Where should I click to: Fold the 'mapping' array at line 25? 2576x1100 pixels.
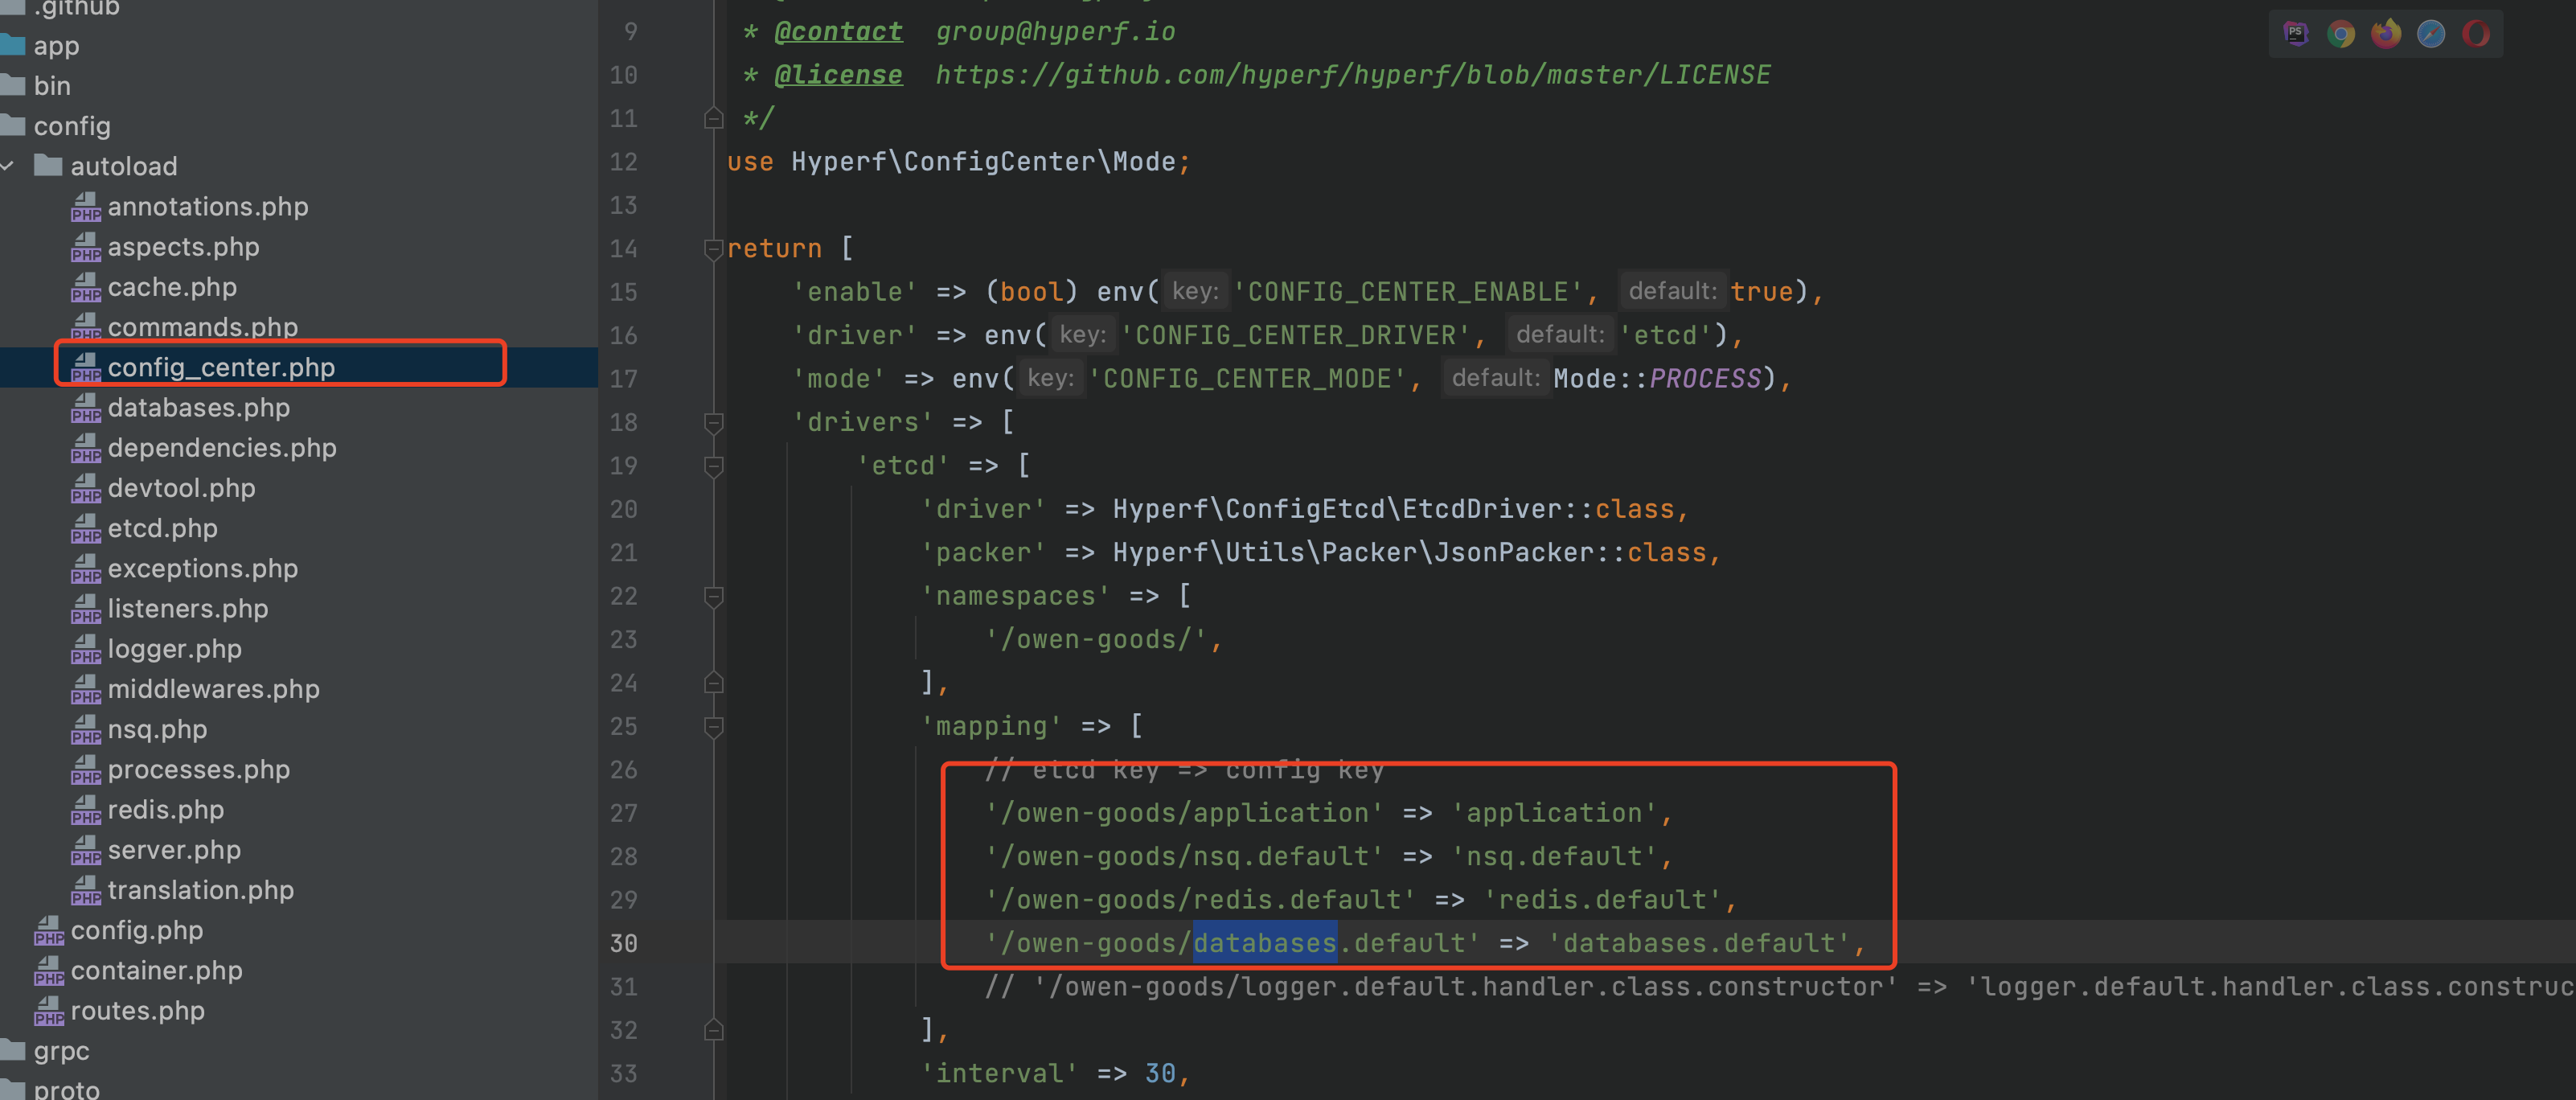(714, 726)
